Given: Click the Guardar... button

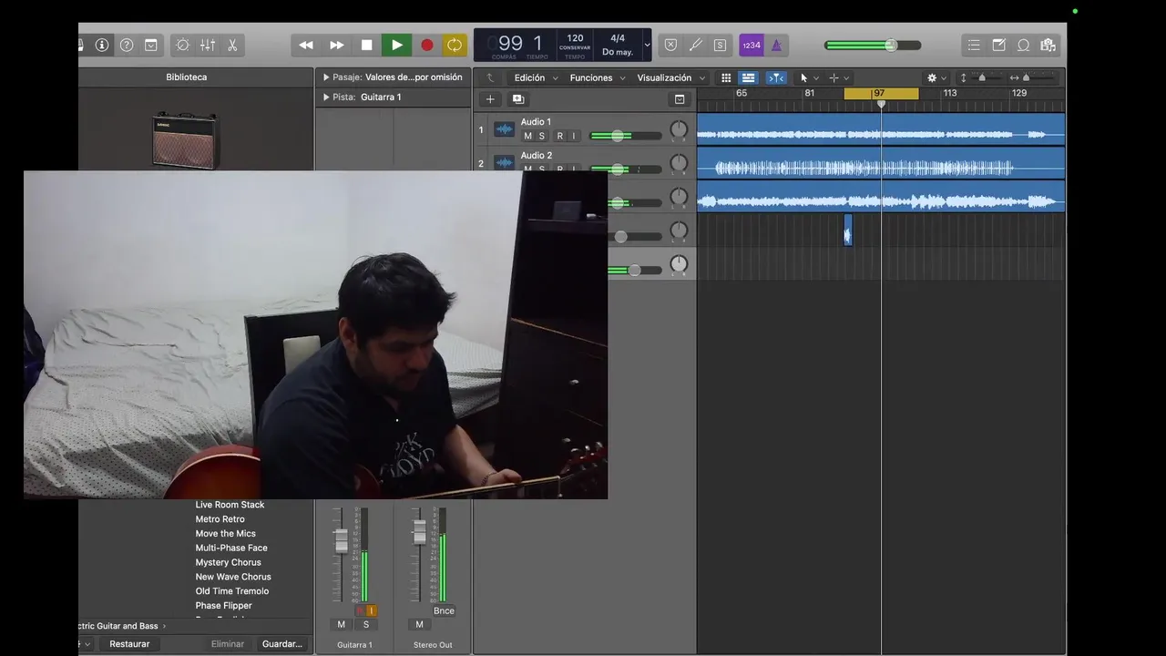Looking at the screenshot, I should 281,644.
